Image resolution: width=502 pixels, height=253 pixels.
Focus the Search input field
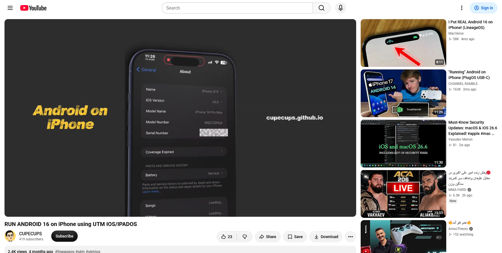pos(237,8)
